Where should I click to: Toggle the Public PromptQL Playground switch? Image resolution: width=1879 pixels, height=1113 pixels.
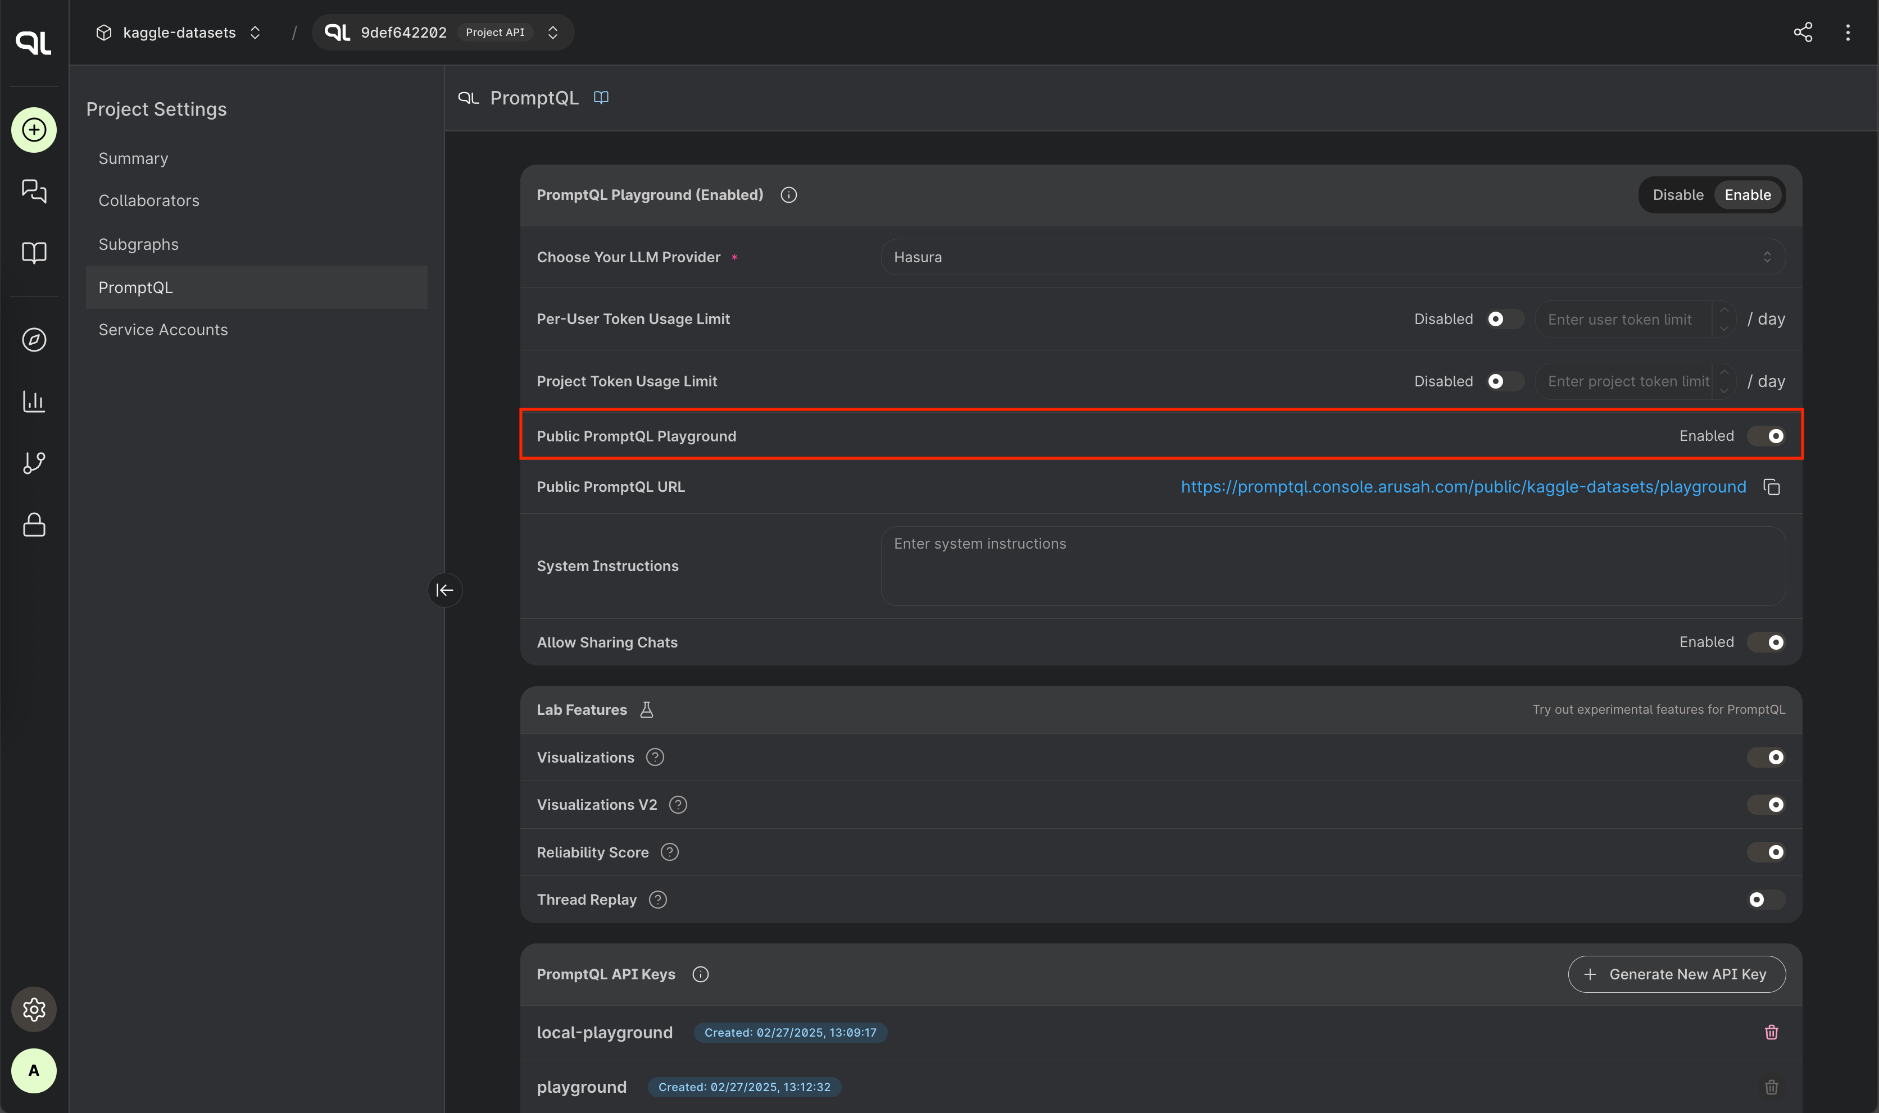pos(1765,436)
